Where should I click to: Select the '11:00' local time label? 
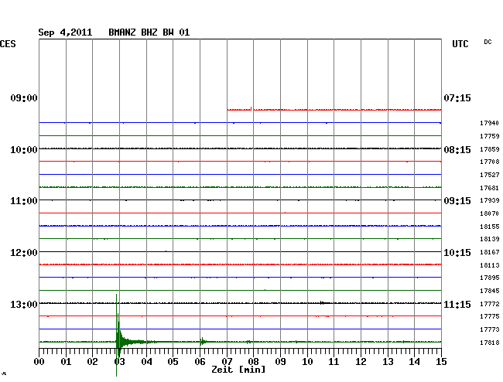pyautogui.click(x=24, y=201)
